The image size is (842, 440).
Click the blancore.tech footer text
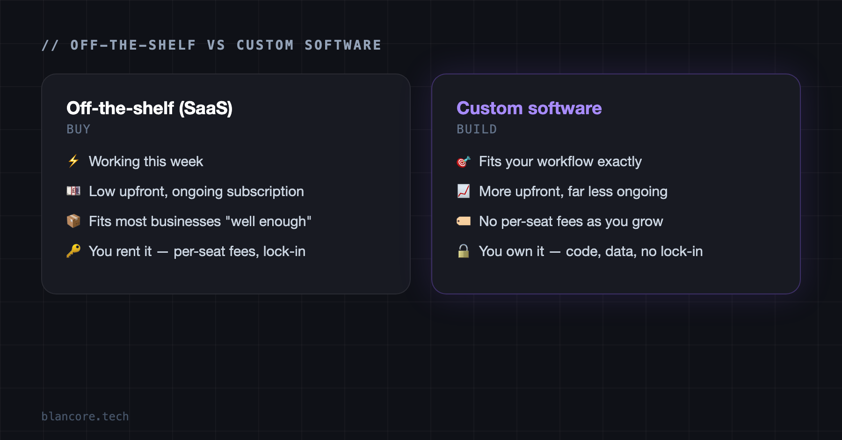pos(85,416)
